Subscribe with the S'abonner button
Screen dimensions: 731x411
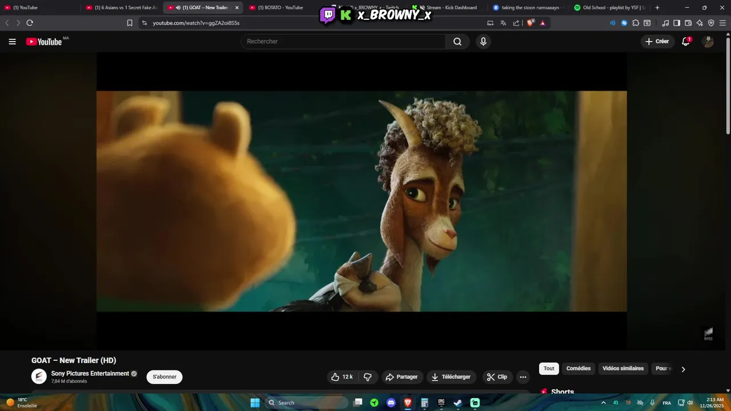point(164,377)
